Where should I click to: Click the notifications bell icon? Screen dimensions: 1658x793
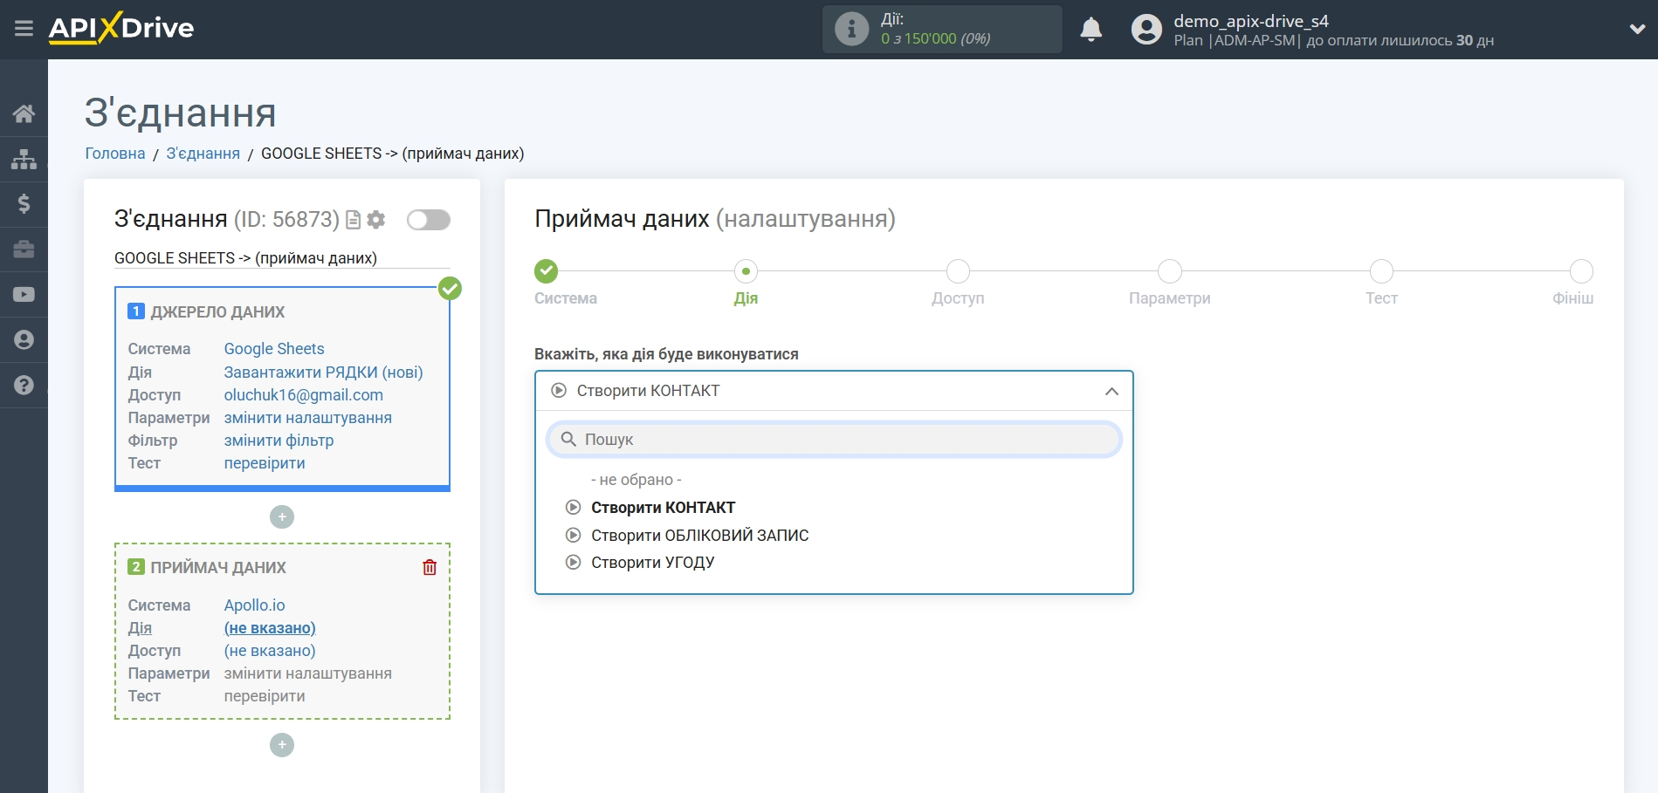[1090, 30]
